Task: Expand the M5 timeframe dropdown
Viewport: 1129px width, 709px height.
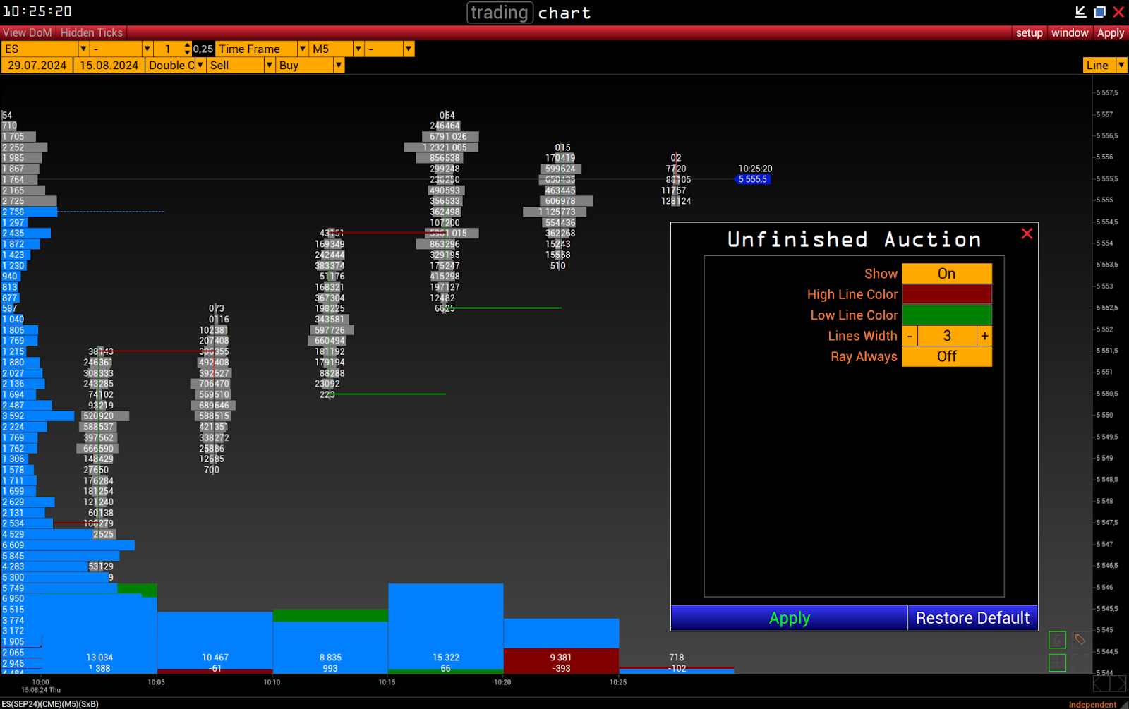Action: (x=358, y=49)
